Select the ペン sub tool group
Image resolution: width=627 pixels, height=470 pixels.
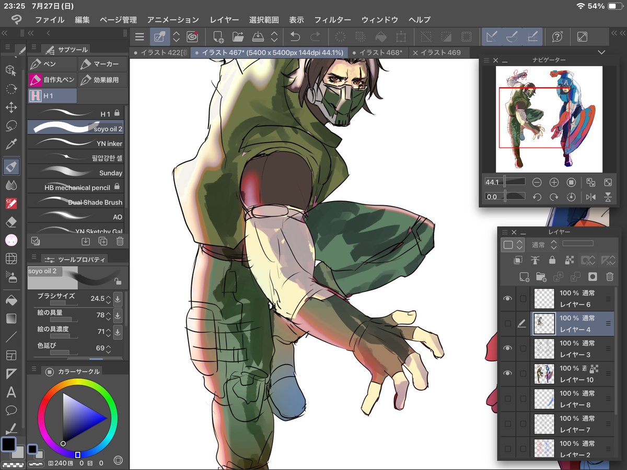52,64
